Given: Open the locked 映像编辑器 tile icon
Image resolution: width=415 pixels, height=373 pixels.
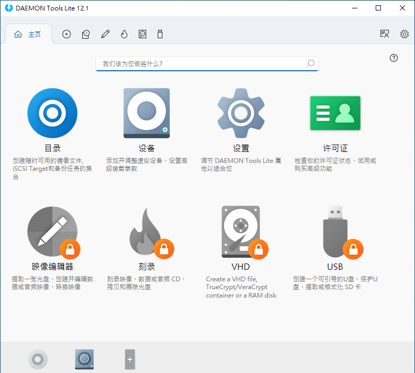Looking at the screenshot, I should click(x=53, y=232).
